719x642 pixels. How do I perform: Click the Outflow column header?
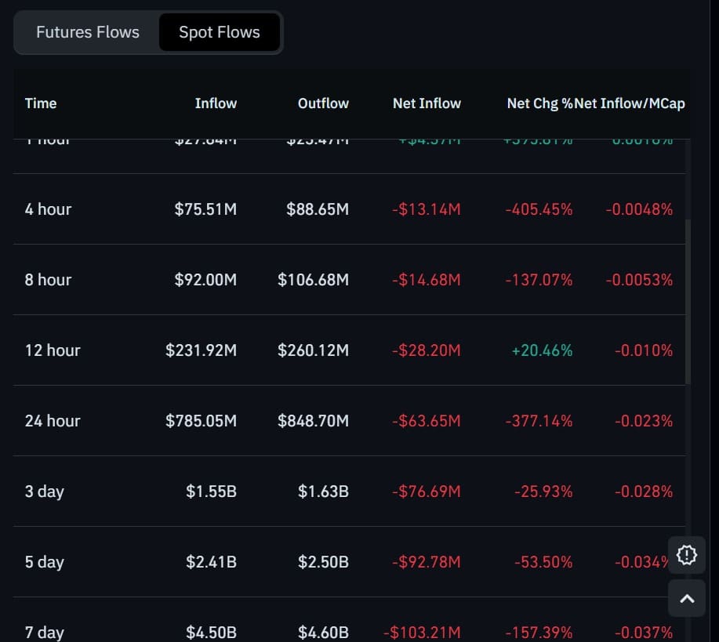coord(323,103)
